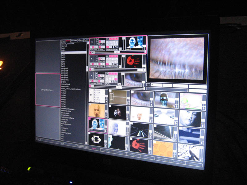The height and width of the screenshot is (185, 247).
Task: Open the Loop dropdown in eye layer
Action: (101, 84)
